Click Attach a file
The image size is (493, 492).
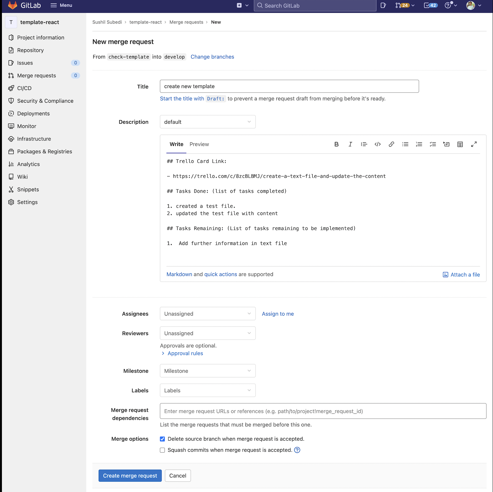tap(461, 275)
